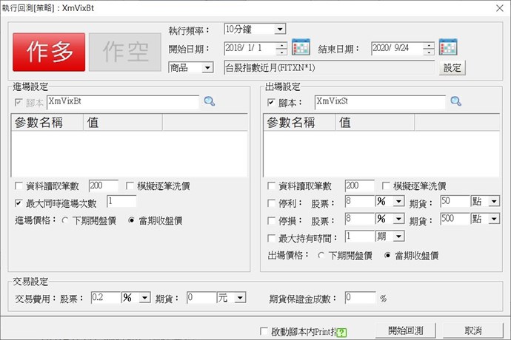This screenshot has height=340, width=511.
Task: Open the 最大持有時間 期 unit dropdown
Action: tap(399, 237)
